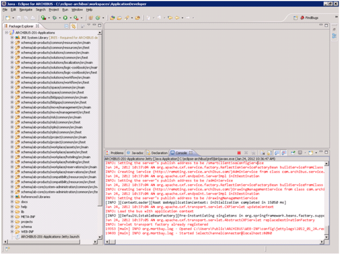Screen dimensions: 340x255
Task: Open the Run button dropdown arrow
Action: coord(70,18)
